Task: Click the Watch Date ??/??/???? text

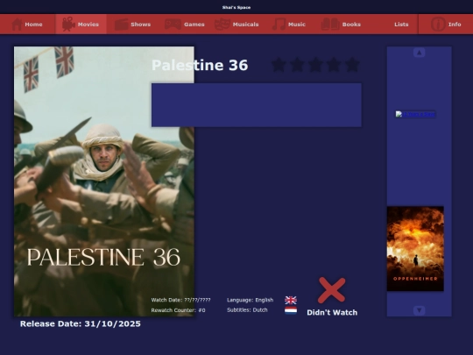Action: (180, 300)
